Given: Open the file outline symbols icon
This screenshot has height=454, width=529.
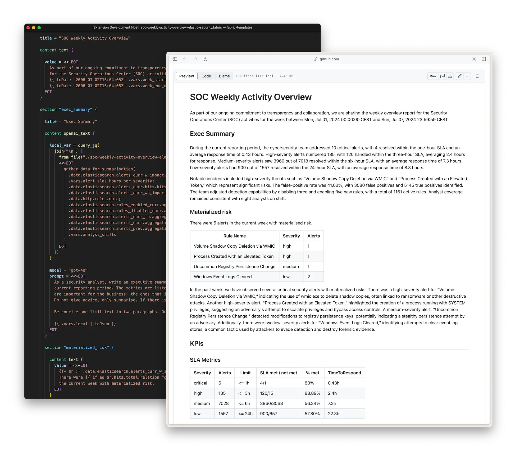Looking at the screenshot, I should pyautogui.click(x=477, y=76).
